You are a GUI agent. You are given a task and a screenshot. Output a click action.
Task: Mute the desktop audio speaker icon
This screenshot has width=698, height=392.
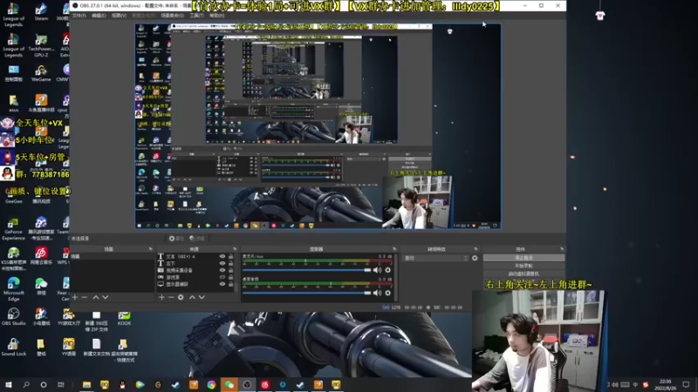pos(378,293)
